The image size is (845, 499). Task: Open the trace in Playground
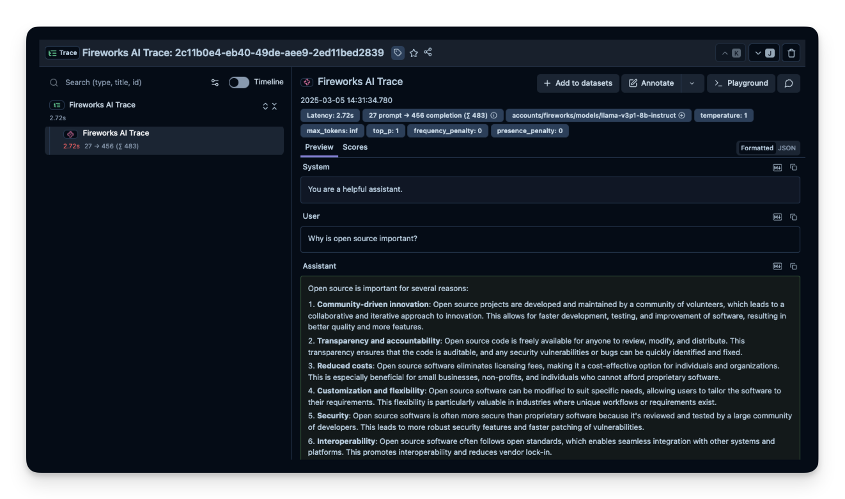(x=741, y=83)
